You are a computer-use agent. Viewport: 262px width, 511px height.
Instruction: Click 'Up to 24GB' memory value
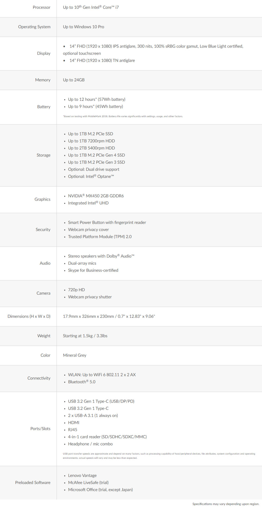pos(74,80)
